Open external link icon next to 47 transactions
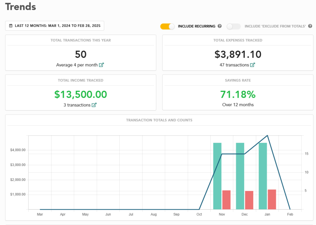The width and height of the screenshot is (316, 225). click(x=252, y=65)
